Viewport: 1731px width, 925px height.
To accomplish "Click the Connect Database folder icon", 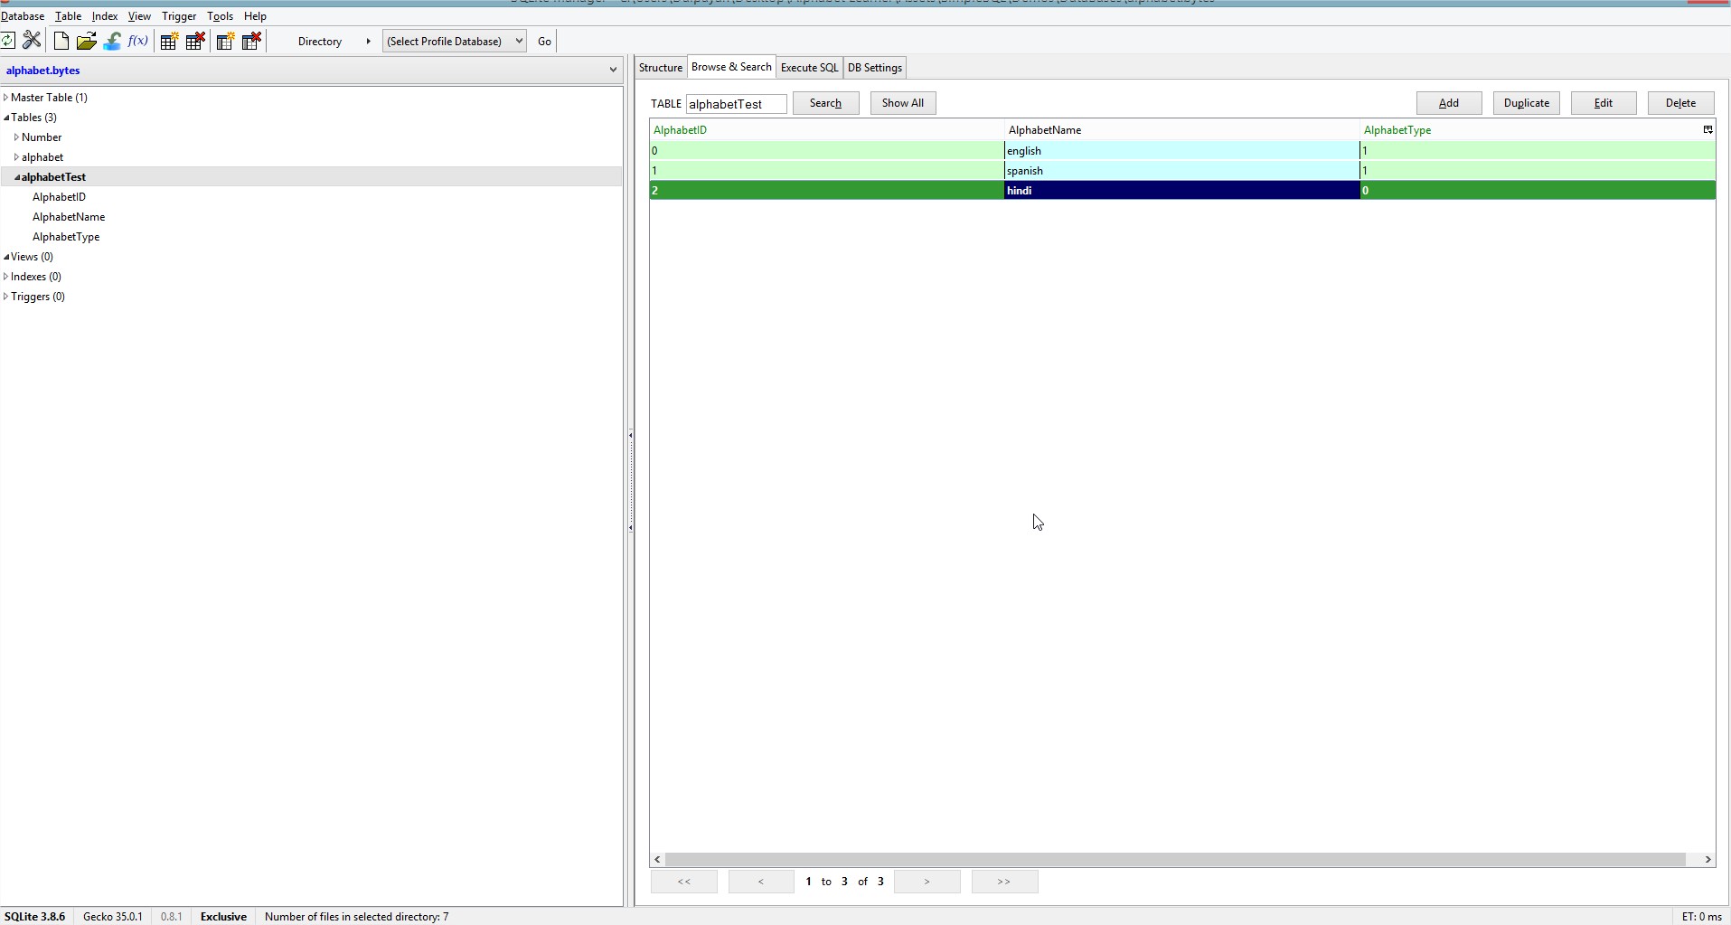I will point(87,41).
